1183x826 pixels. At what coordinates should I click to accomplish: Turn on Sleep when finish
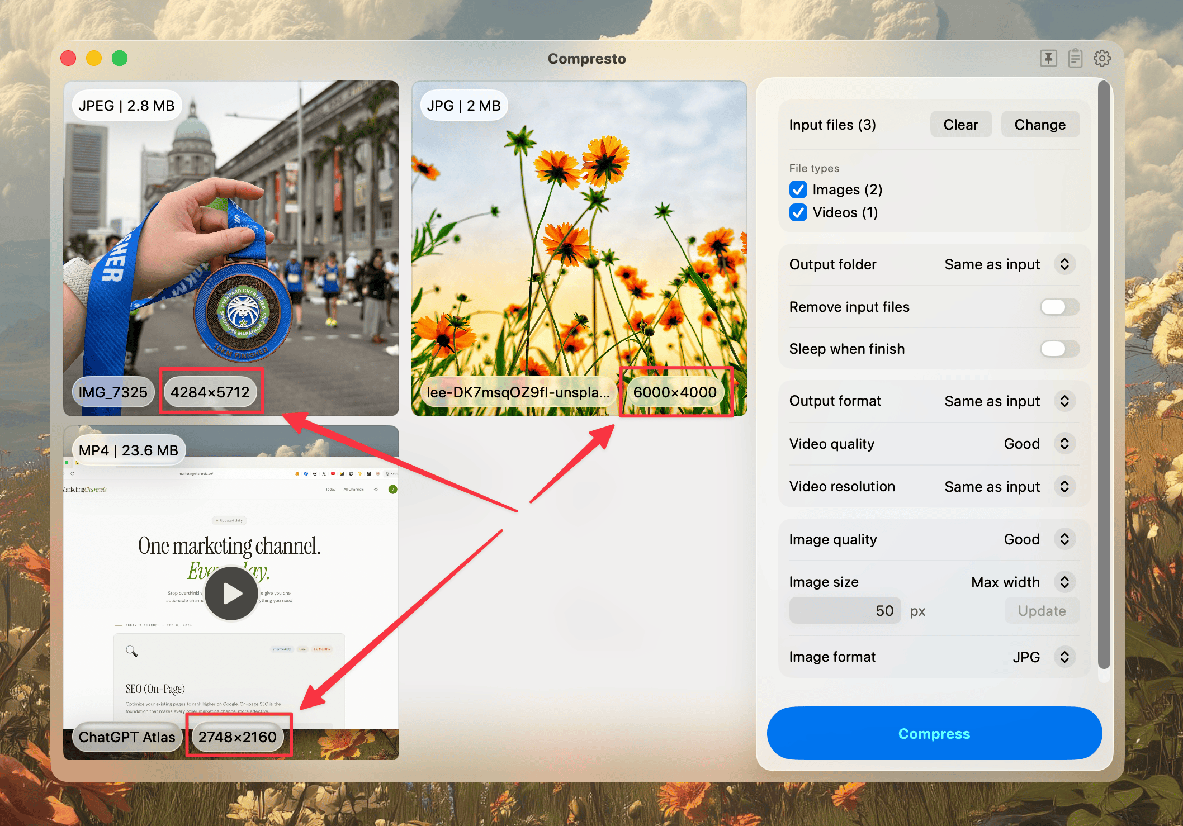coord(1059,349)
